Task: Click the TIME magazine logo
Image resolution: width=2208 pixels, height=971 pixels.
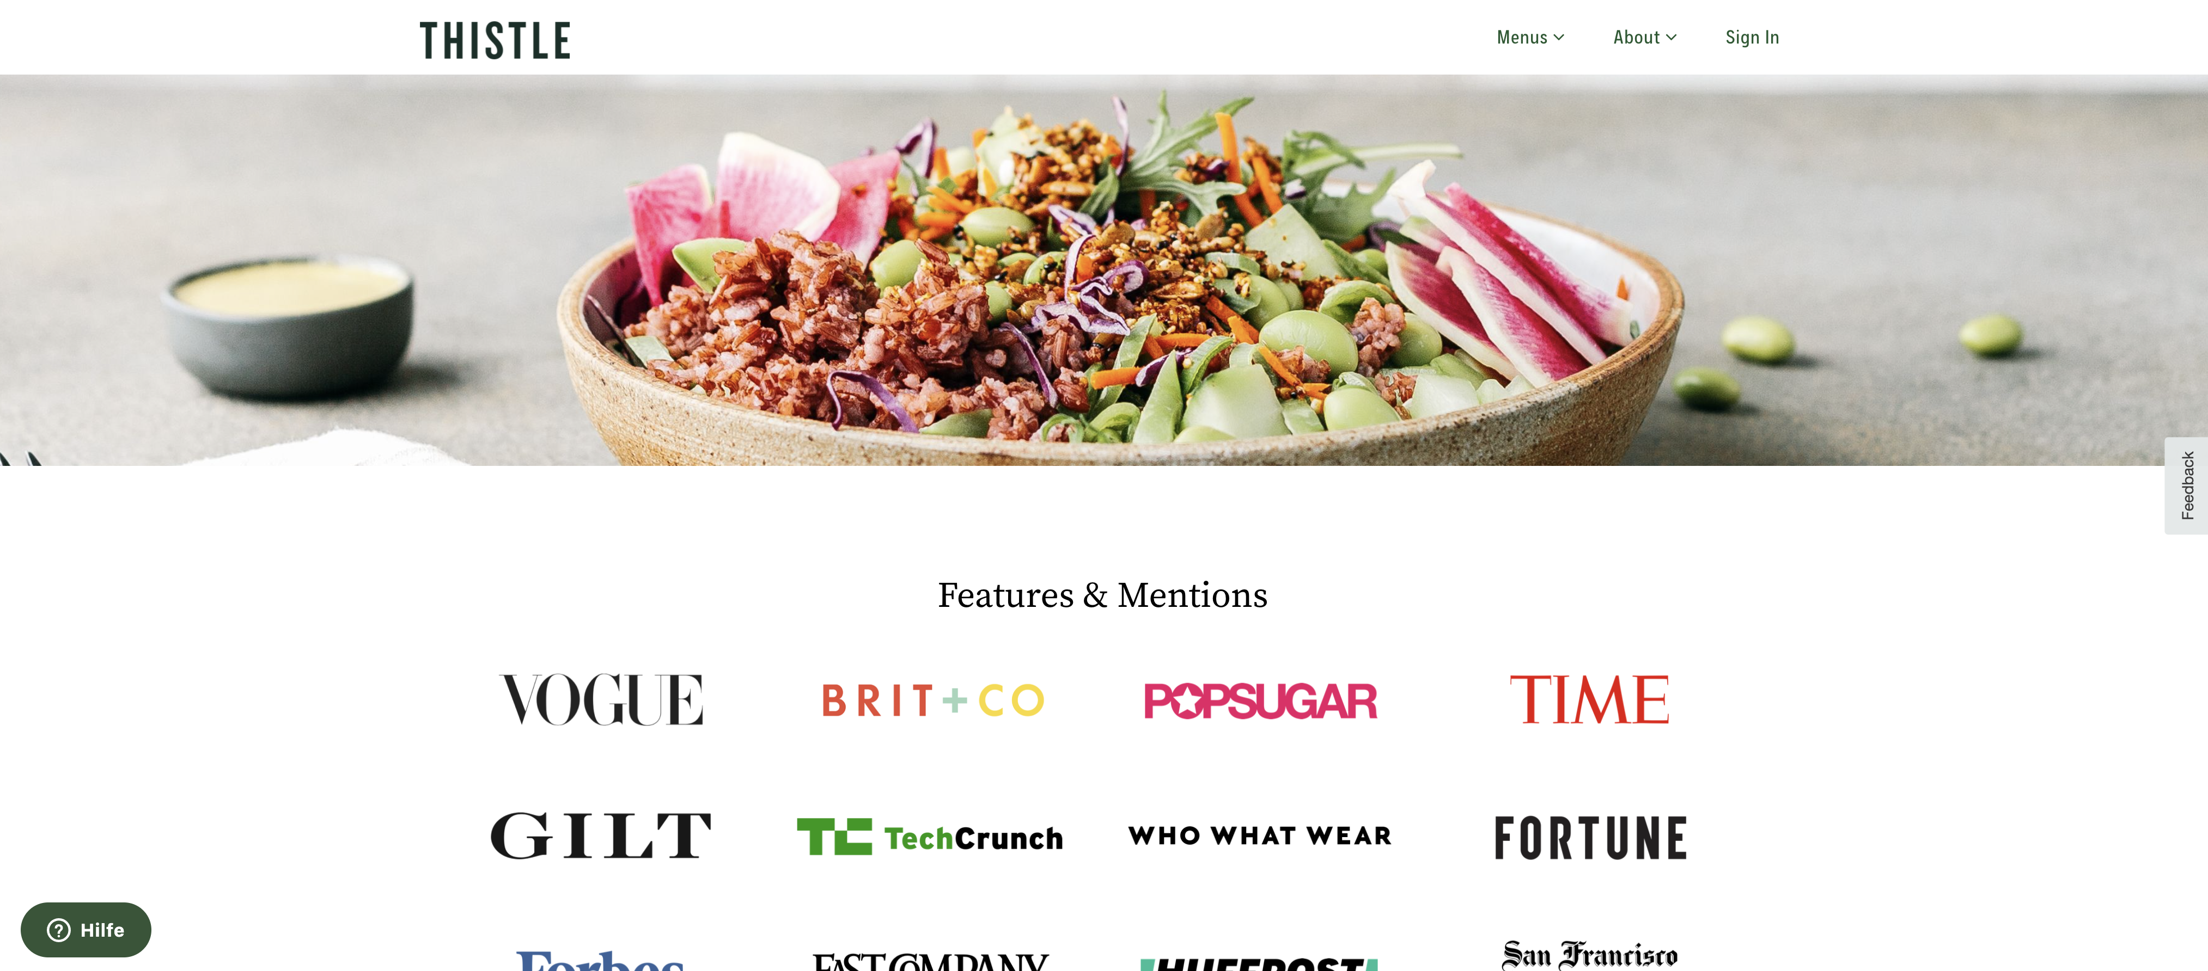Action: [1589, 699]
